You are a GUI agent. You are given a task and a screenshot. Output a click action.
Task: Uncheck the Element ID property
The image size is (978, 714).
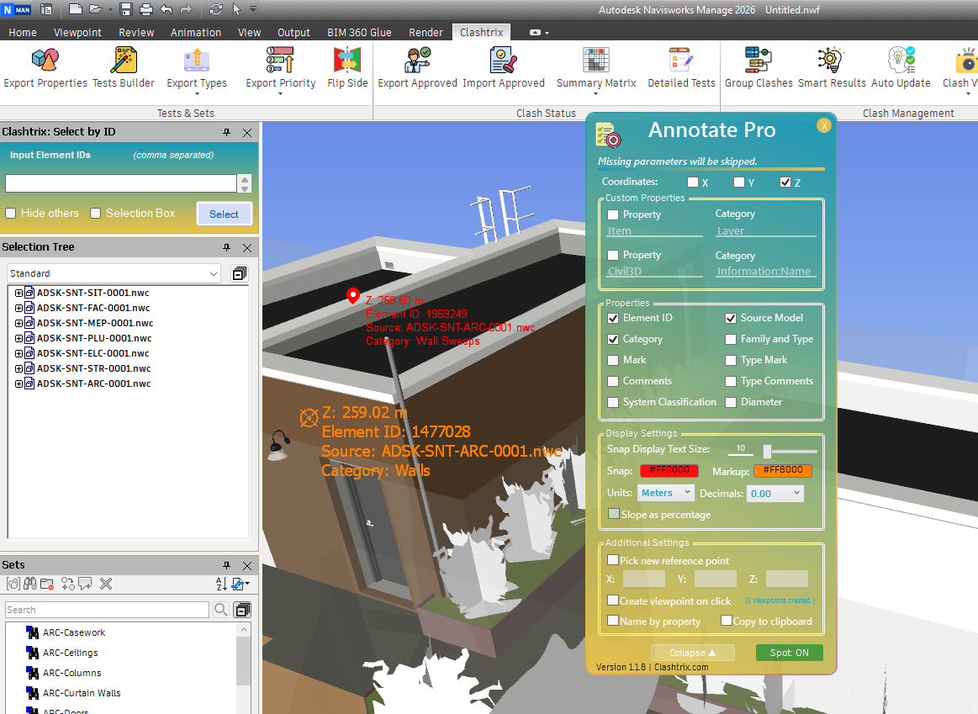613,318
